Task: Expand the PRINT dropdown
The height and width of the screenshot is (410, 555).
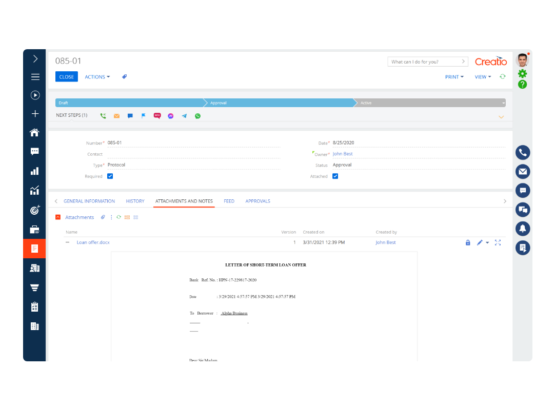Action: tap(454, 77)
